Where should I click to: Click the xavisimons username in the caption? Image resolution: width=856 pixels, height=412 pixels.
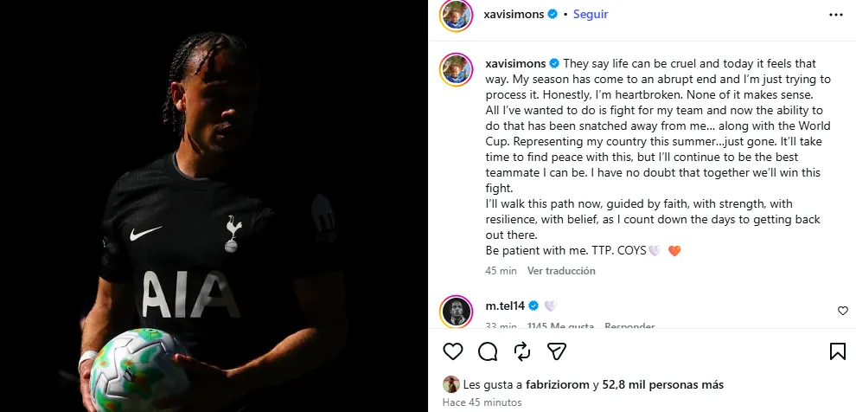click(x=516, y=63)
